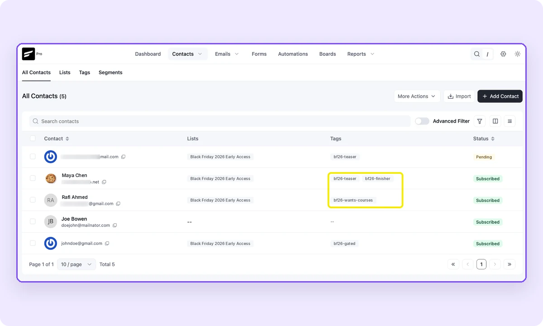Open the Dashboard menu
Viewport: 543px width, 326px height.
tap(148, 54)
